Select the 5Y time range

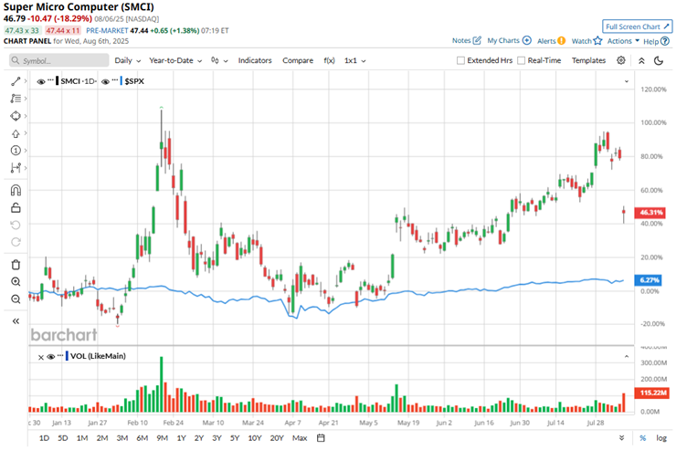[235, 438]
